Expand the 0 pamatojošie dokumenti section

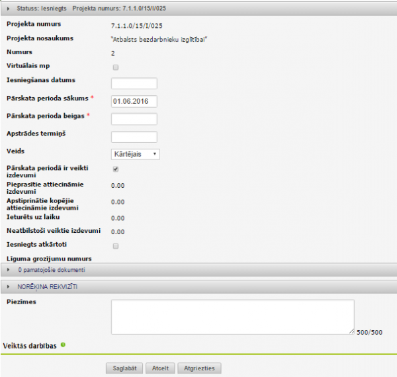[x=8, y=270]
